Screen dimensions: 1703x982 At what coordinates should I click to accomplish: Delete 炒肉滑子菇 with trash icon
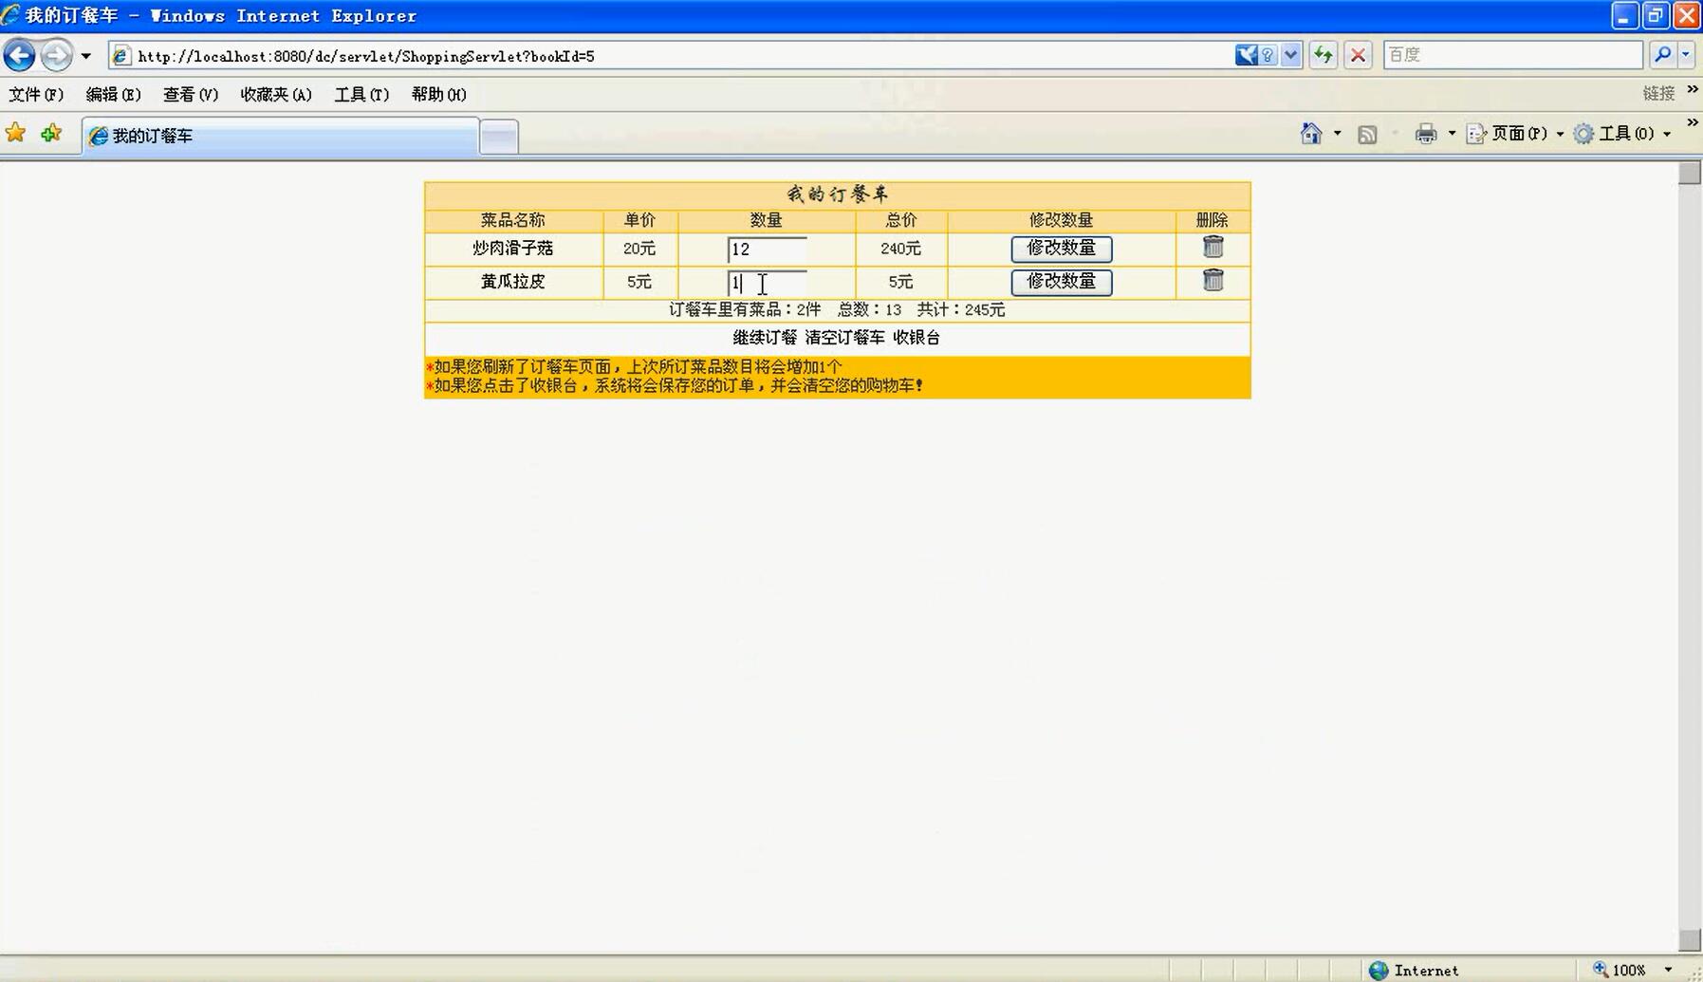pos(1212,247)
